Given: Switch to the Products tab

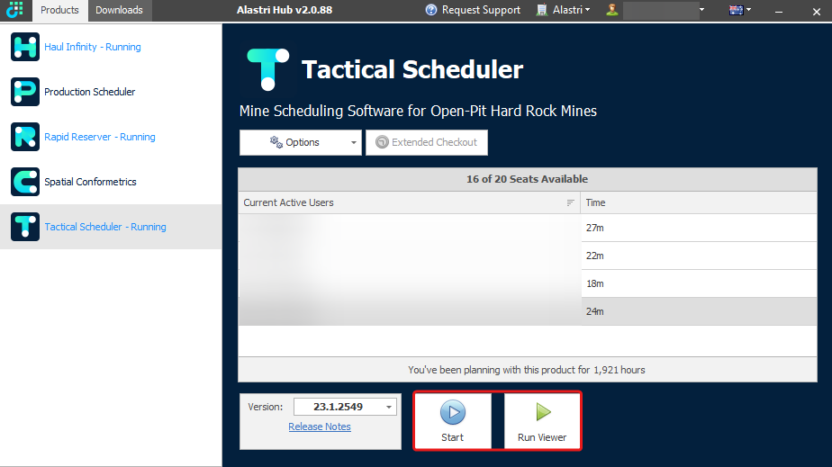Looking at the screenshot, I should [59, 10].
